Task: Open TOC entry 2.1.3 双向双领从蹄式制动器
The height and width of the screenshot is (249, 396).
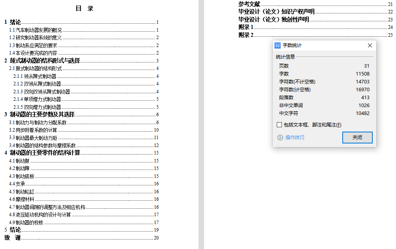Action: (x=86, y=92)
